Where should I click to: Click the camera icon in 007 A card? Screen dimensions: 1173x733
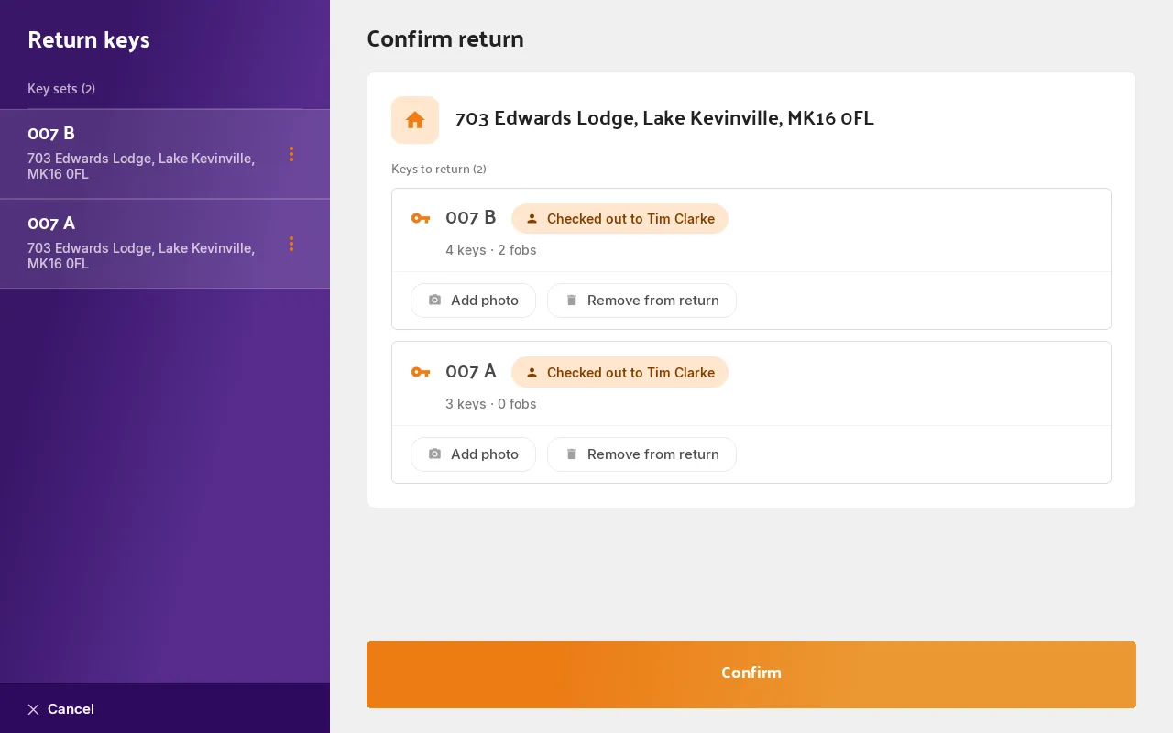click(x=435, y=454)
